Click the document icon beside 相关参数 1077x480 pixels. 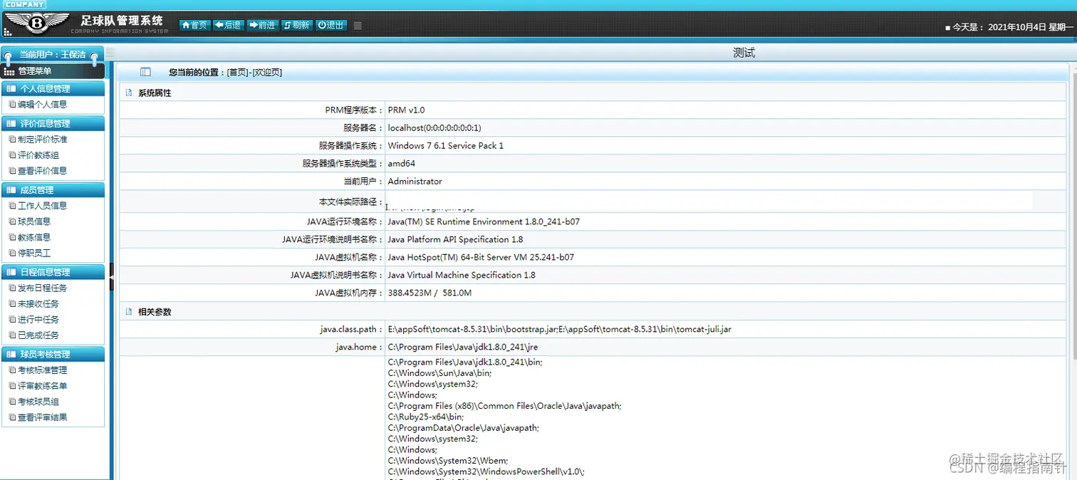click(x=129, y=312)
